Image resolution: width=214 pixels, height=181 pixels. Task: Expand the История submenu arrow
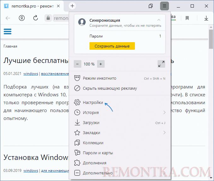pyautogui.click(x=165, y=112)
